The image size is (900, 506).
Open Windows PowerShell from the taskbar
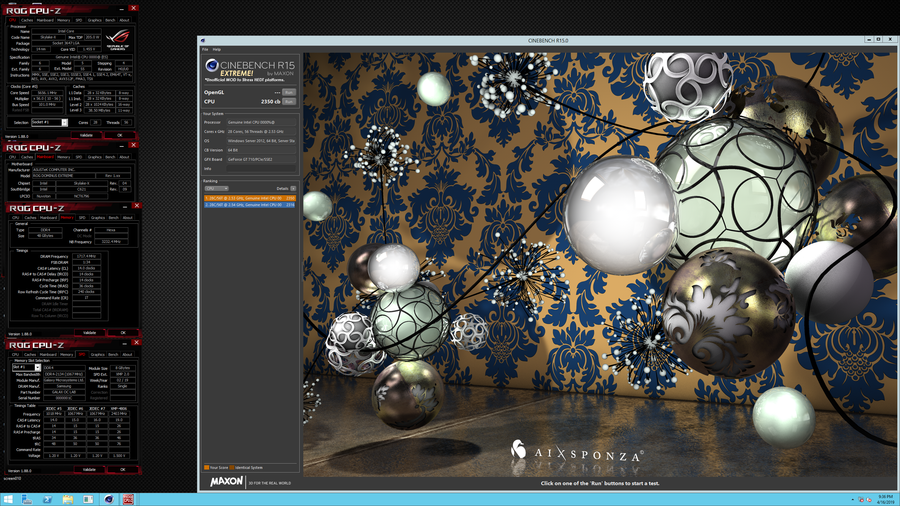[x=47, y=499]
